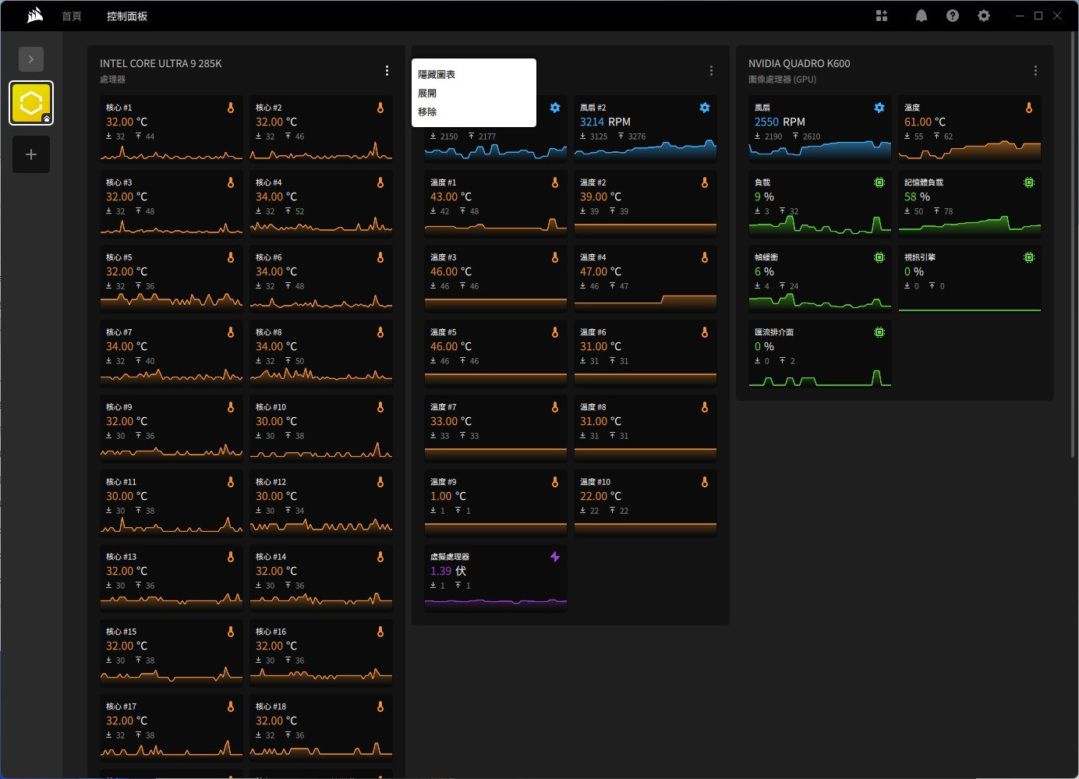
Task: Click the 47.00 °C value of 溫度 #4
Action: 600,271
